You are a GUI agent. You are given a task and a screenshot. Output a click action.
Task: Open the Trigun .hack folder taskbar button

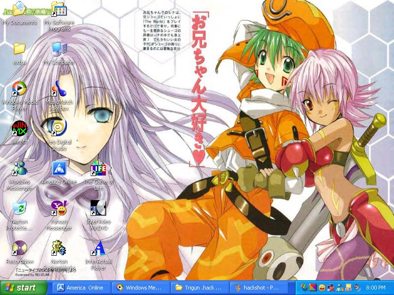pyautogui.click(x=200, y=288)
